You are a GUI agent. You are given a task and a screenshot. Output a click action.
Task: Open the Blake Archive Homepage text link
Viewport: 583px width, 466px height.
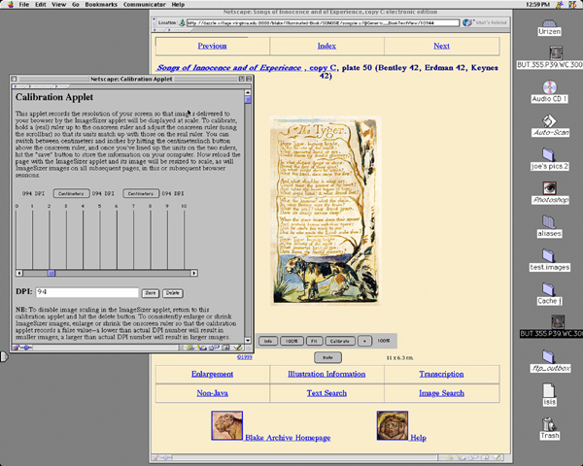point(288,438)
